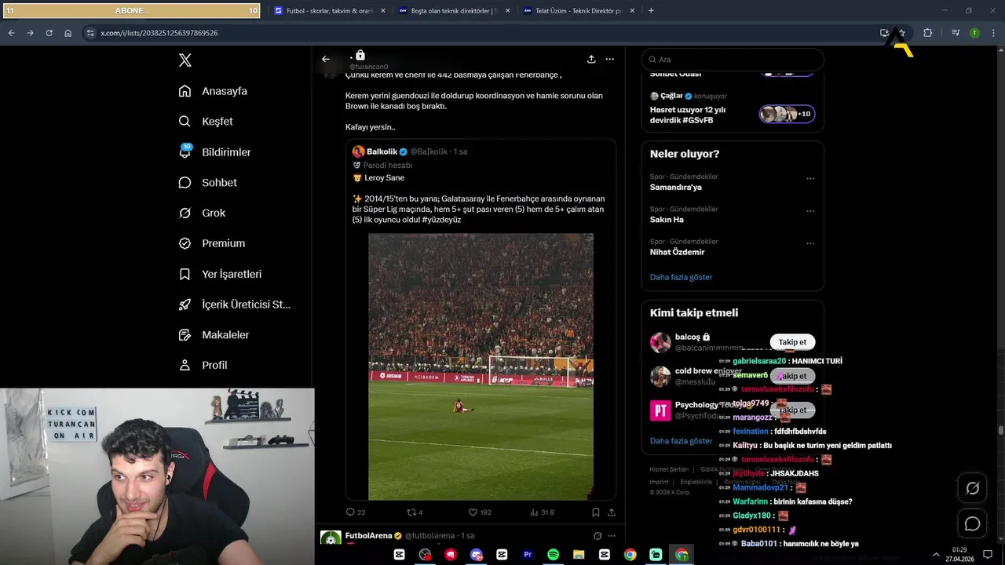Open more options for Samandıra'ya trend
The image size is (1005, 565).
point(810,179)
